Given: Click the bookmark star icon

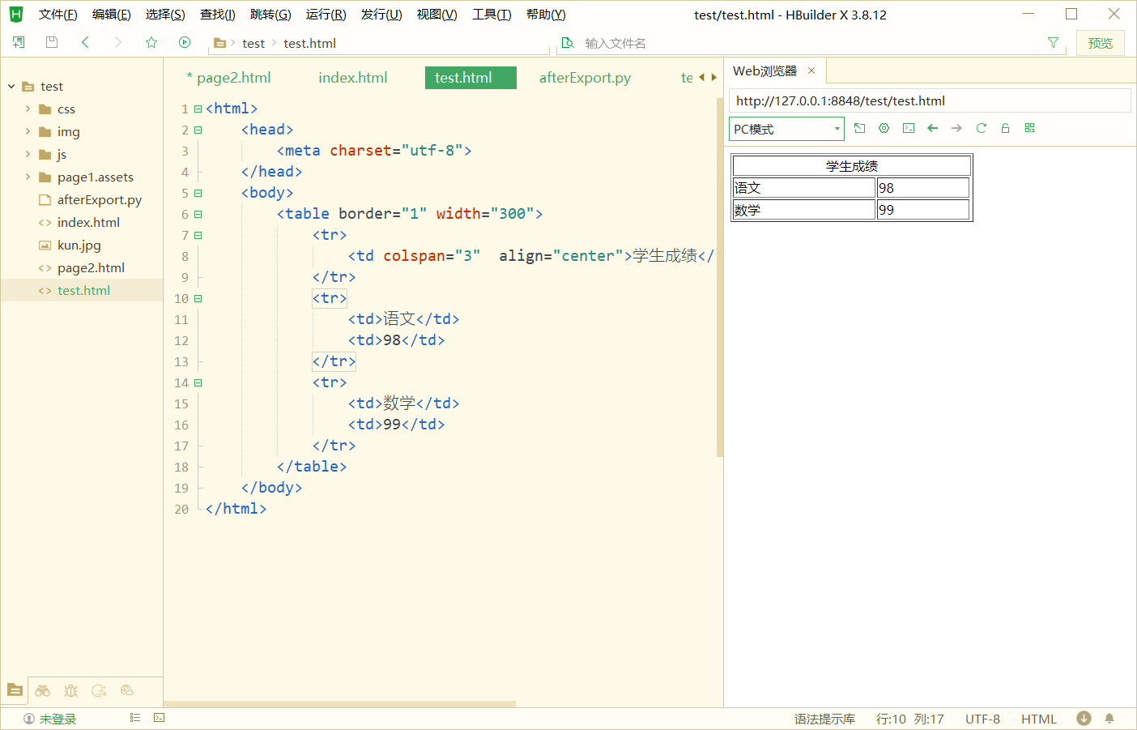Looking at the screenshot, I should coord(151,42).
